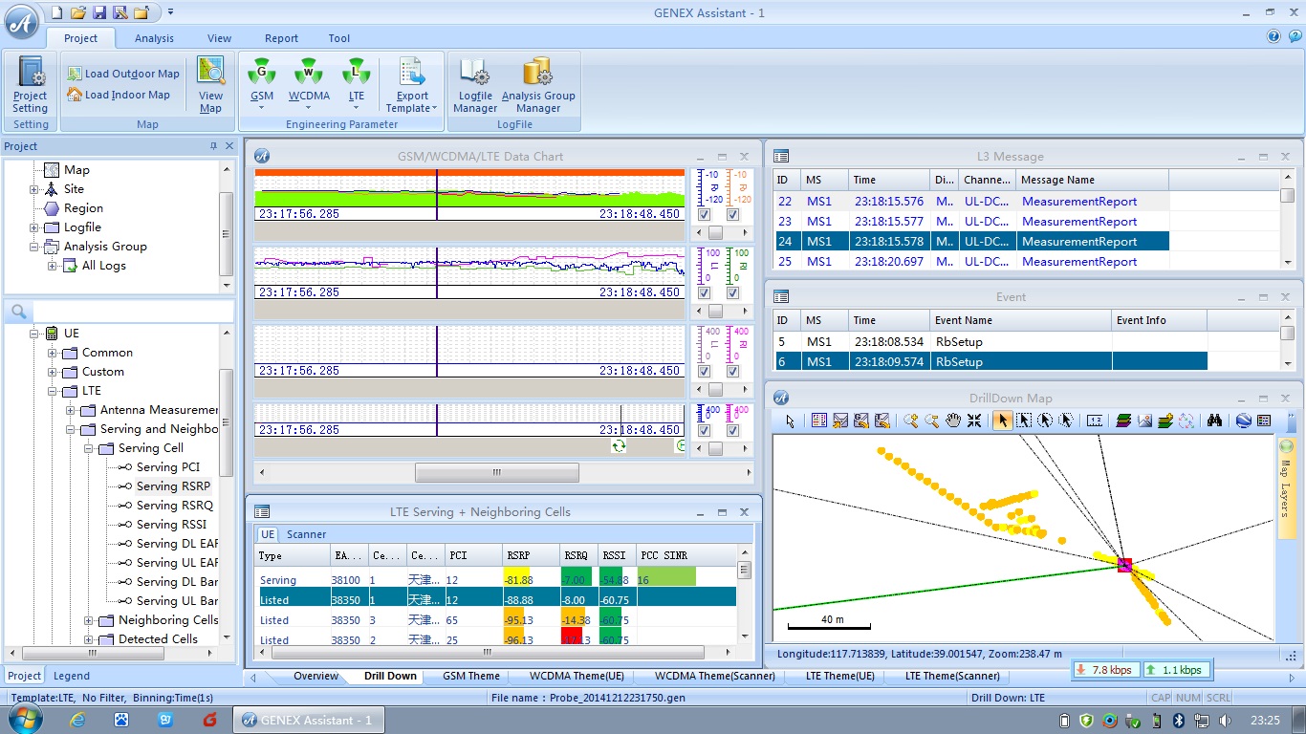Viewport: 1306px width, 734px height.
Task: Click the distance measure ruler icon on map toolbar
Action: [x=1096, y=421]
